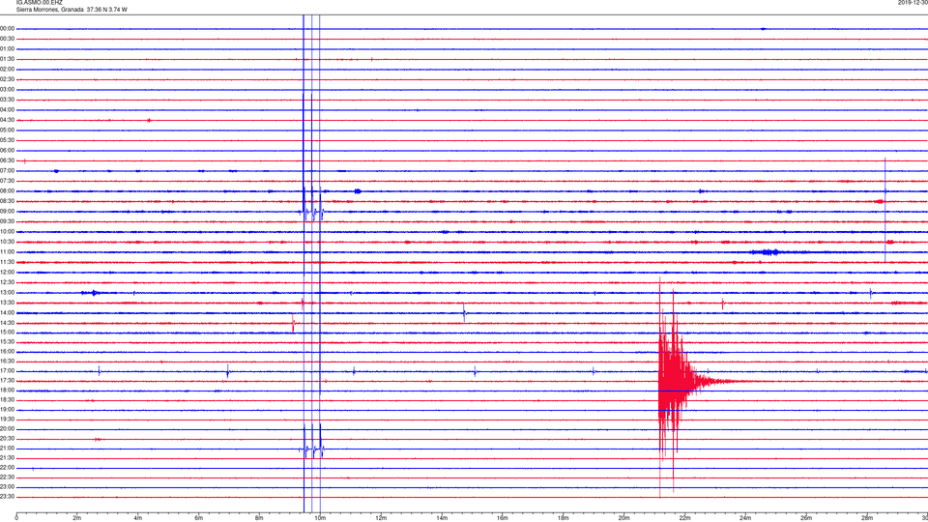
Task: Click the 10m tick on time axis
Action: pos(320,518)
